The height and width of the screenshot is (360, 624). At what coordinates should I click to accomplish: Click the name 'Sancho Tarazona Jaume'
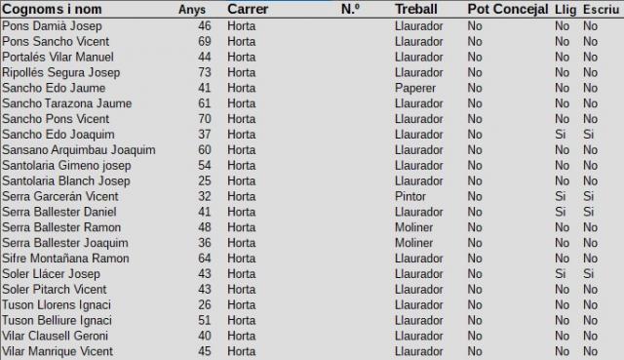pyautogui.click(x=67, y=103)
